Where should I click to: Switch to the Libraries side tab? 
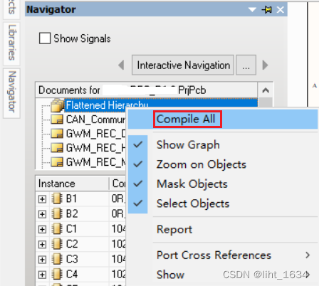pyautogui.click(x=11, y=44)
